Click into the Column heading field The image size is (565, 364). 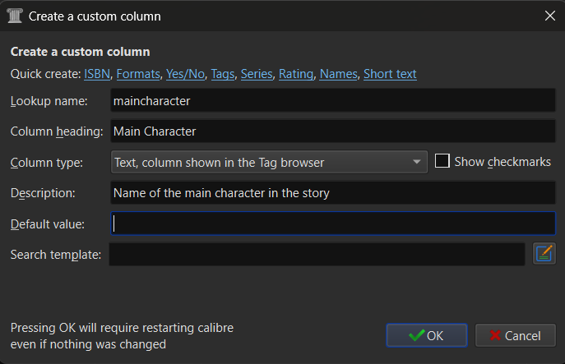click(333, 131)
